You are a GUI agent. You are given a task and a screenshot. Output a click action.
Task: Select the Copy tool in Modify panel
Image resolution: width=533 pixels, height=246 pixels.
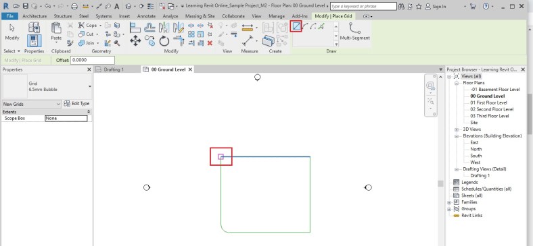(x=150, y=41)
